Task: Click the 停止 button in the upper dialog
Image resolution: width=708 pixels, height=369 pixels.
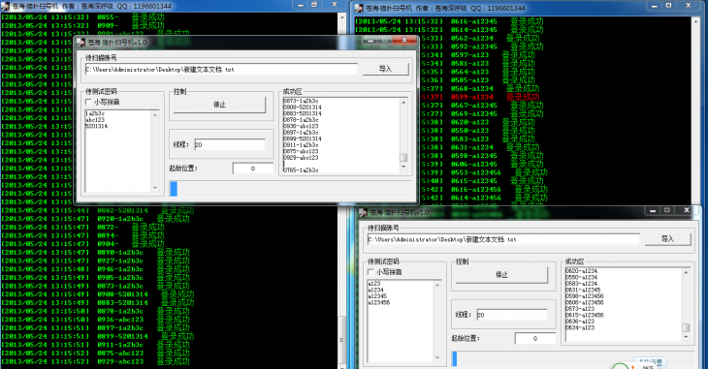Action: coord(219,105)
